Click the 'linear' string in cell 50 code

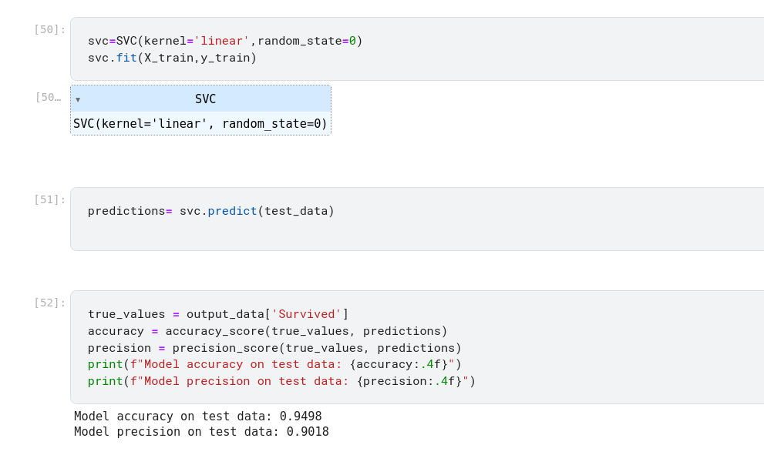221,41
